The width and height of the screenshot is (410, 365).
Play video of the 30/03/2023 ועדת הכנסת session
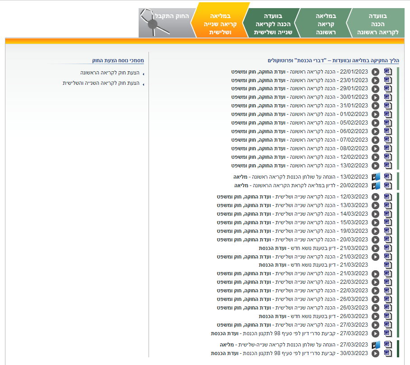click(375, 353)
